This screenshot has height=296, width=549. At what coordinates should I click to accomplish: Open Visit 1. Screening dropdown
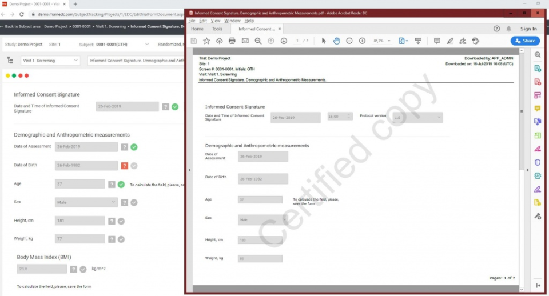point(50,61)
